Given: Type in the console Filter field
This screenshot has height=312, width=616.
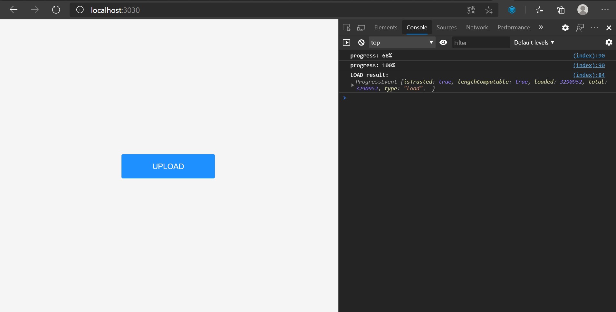Looking at the screenshot, I should (480, 42).
